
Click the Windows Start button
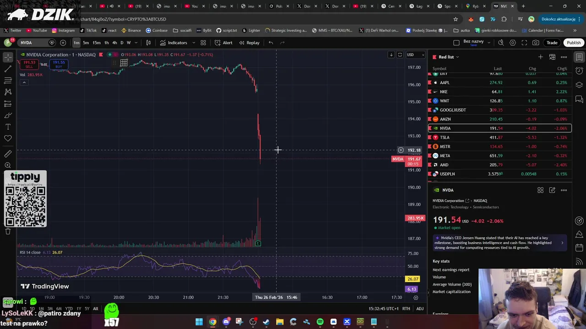click(x=199, y=322)
